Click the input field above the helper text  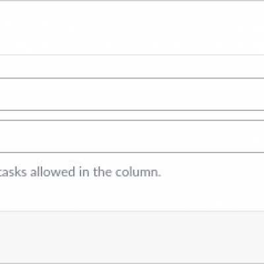click(x=132, y=137)
